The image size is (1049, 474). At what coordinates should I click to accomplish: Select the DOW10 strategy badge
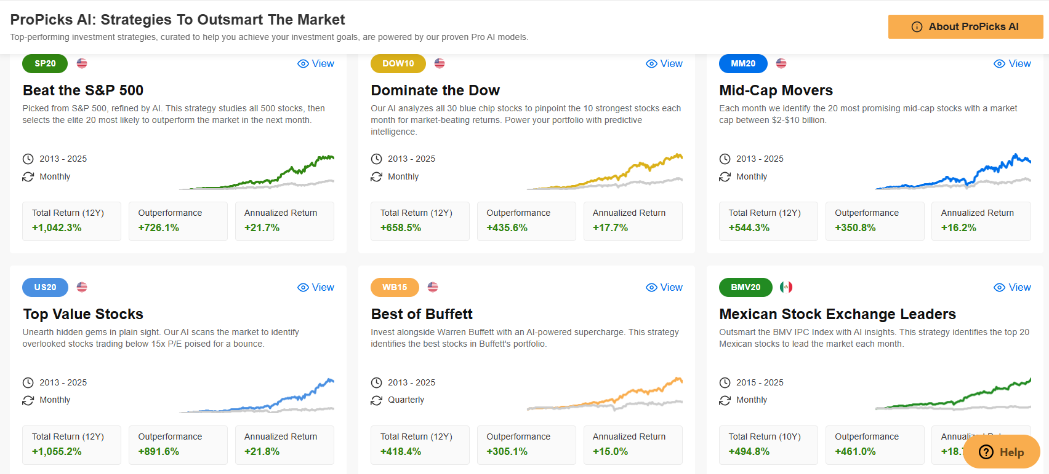click(398, 63)
